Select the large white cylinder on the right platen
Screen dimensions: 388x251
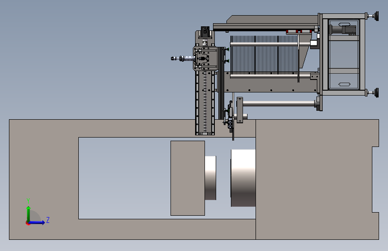coord(243,178)
